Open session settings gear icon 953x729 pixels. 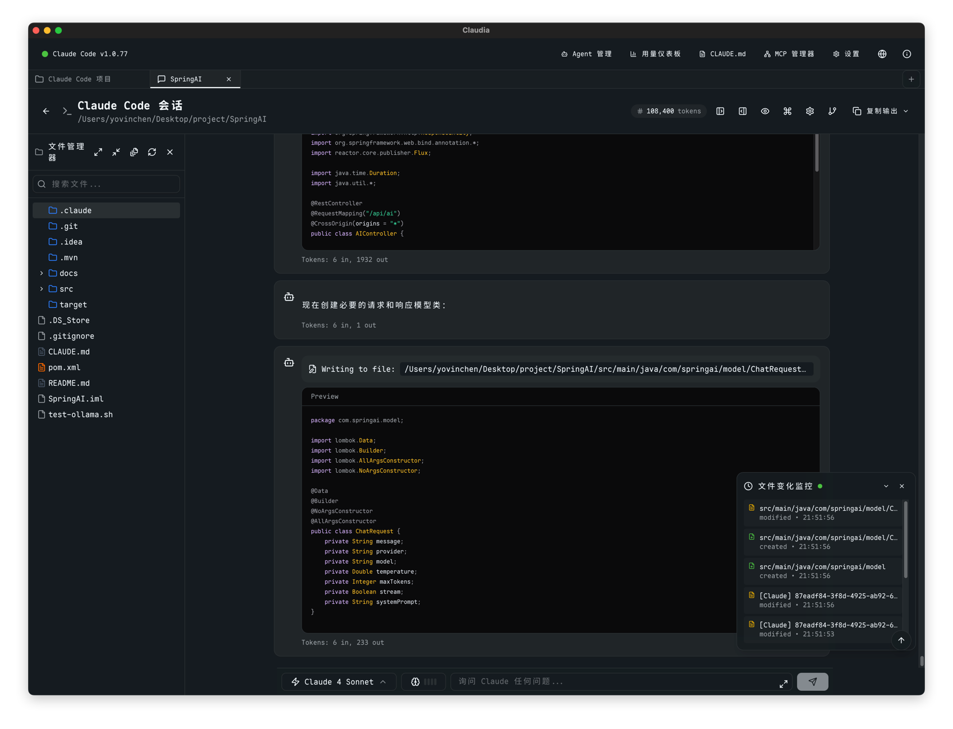click(809, 111)
